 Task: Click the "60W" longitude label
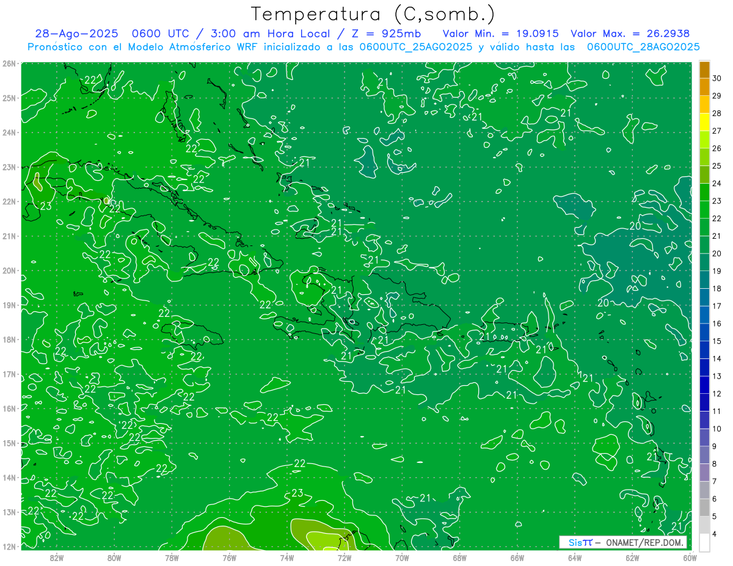[x=690, y=557]
